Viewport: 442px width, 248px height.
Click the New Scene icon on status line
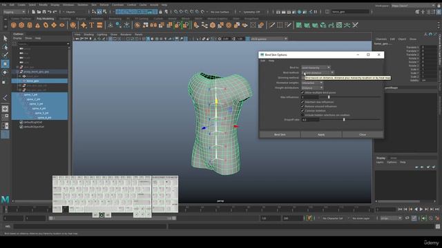click(x=34, y=12)
